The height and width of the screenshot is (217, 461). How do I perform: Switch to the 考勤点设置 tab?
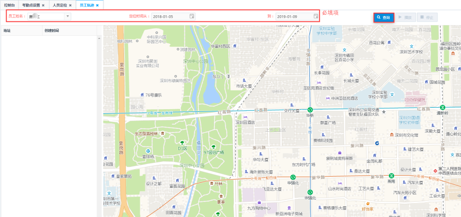(31, 5)
